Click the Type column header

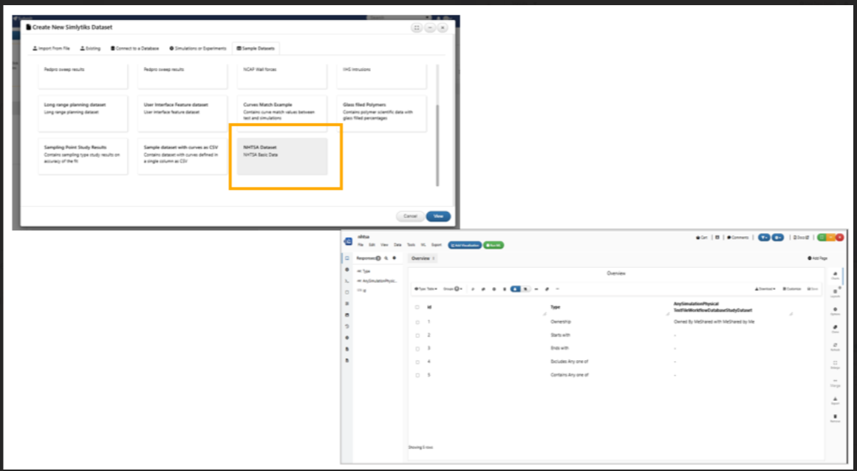pyautogui.click(x=555, y=307)
